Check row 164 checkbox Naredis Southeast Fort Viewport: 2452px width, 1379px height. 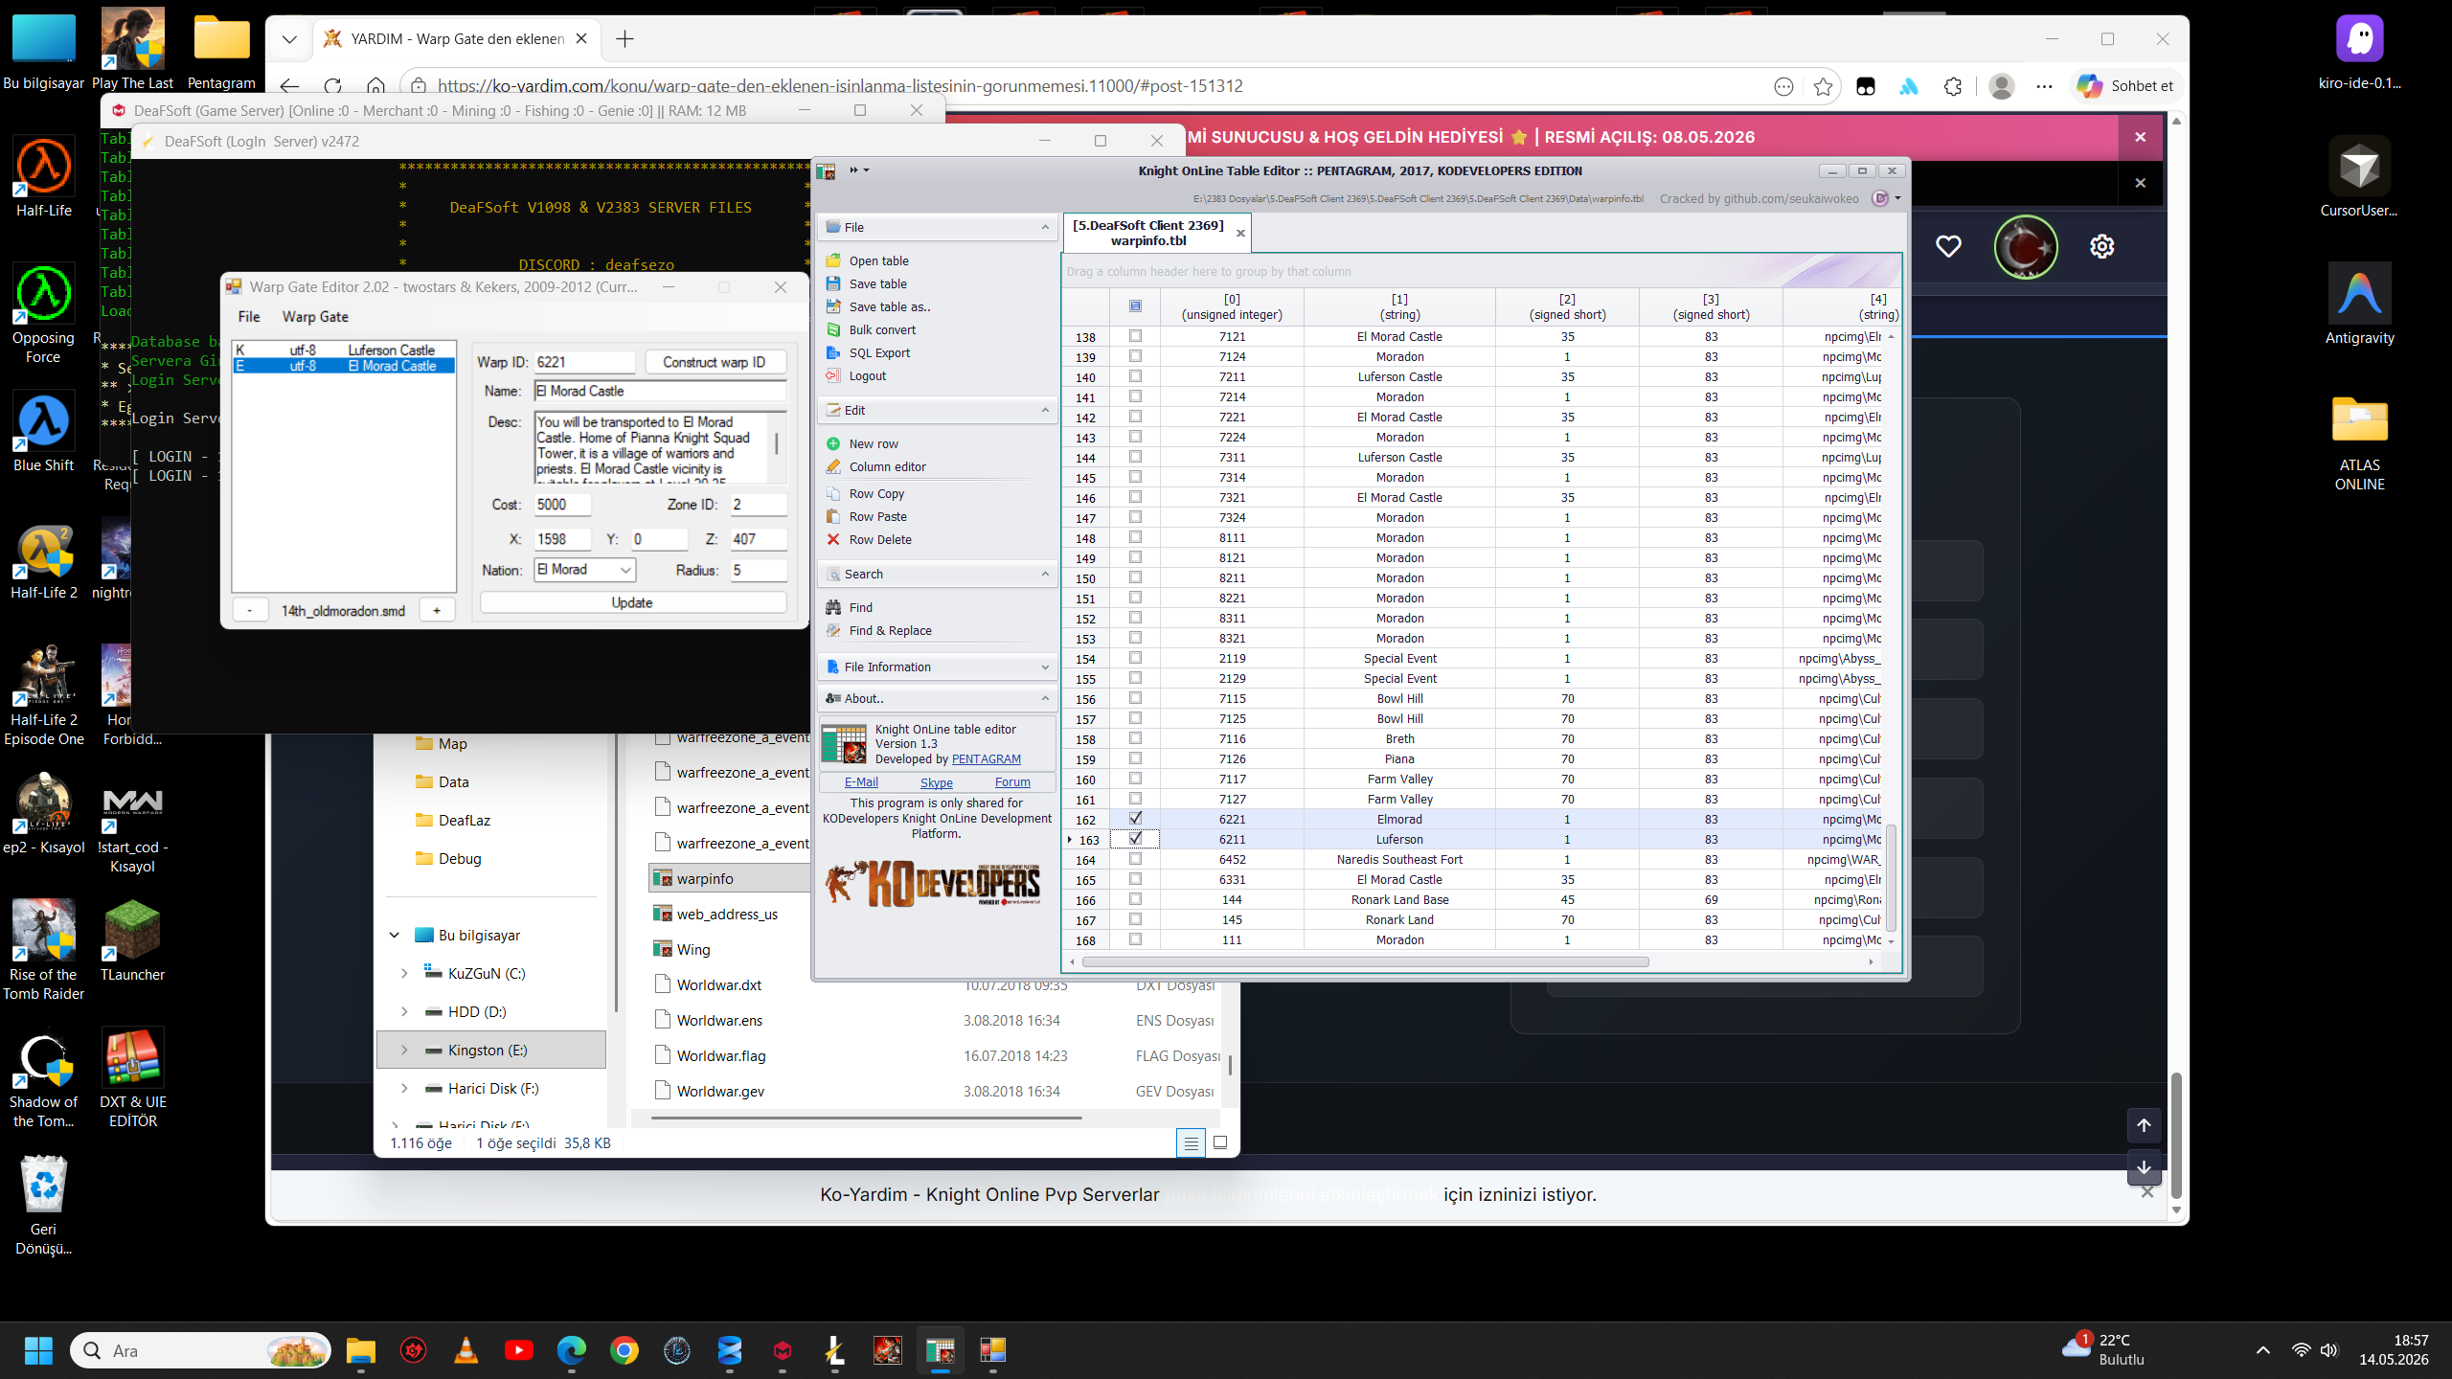(x=1135, y=859)
